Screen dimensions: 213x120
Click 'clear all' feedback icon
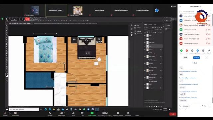(209, 50)
